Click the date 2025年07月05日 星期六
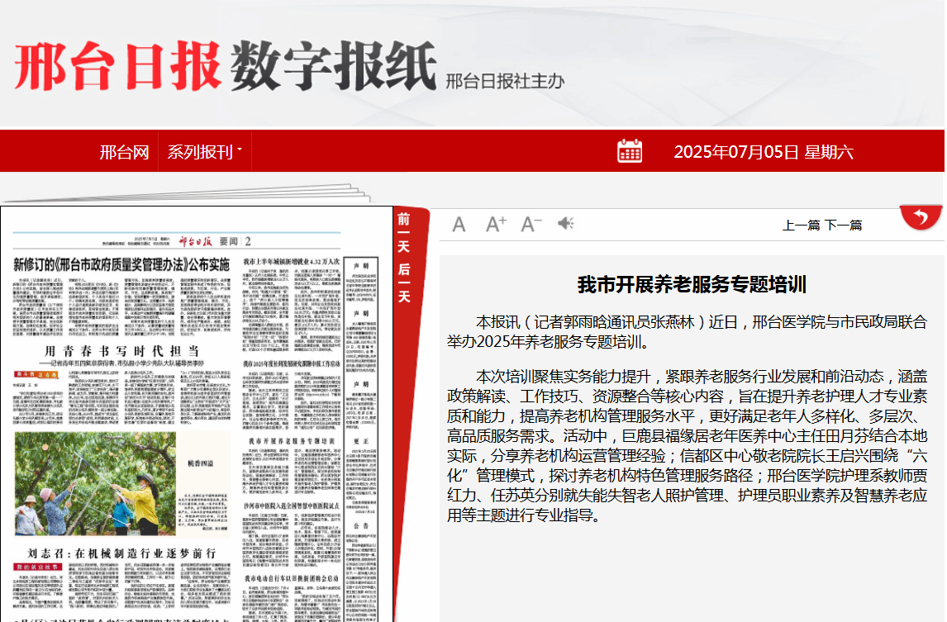The image size is (947, 622). coord(763,152)
